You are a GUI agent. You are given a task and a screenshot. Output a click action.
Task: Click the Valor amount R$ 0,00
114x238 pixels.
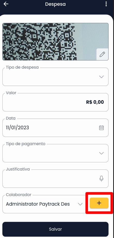[x=95, y=102]
